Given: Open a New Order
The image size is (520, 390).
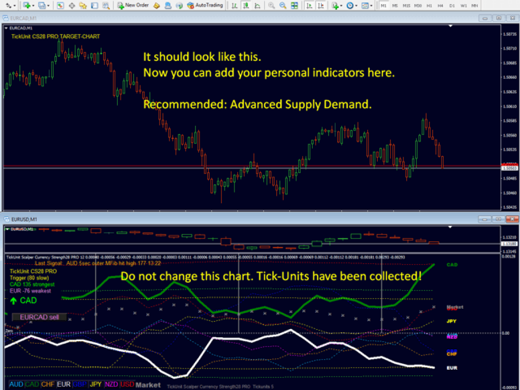Looking at the screenshot, I should (133, 6).
